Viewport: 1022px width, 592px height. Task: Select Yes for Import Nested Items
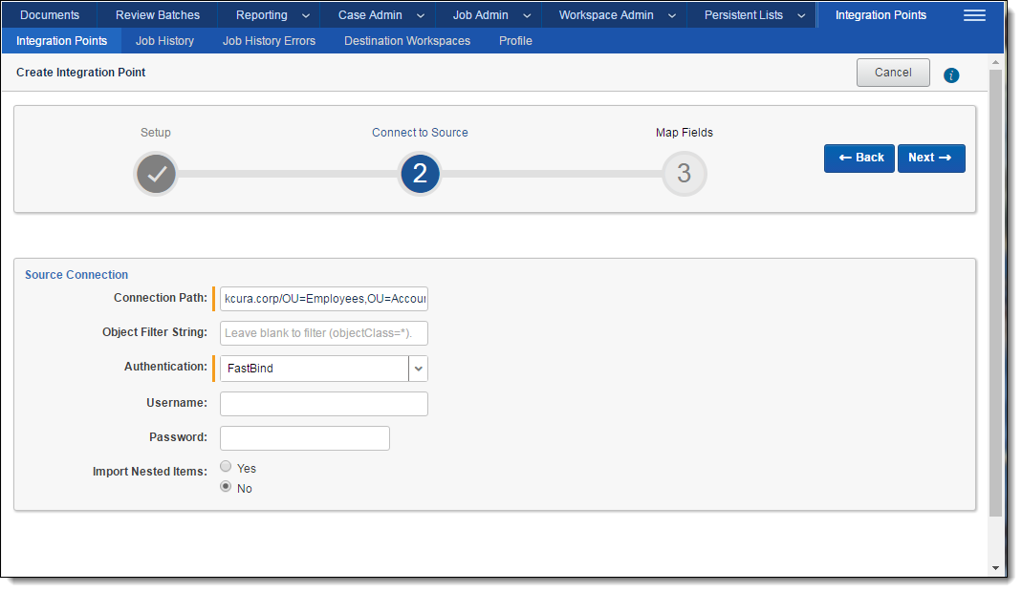(x=226, y=467)
